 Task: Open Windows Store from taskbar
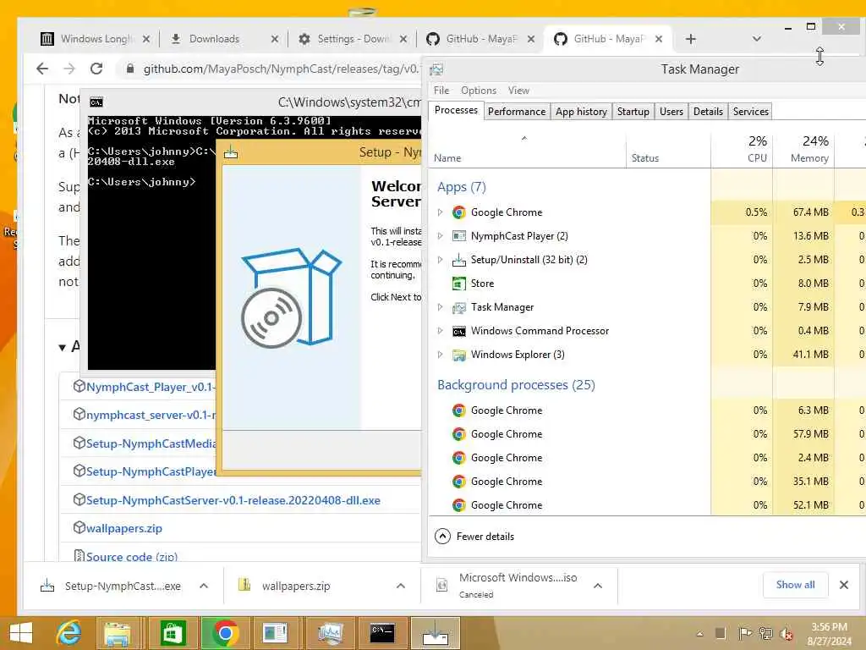pyautogui.click(x=173, y=633)
